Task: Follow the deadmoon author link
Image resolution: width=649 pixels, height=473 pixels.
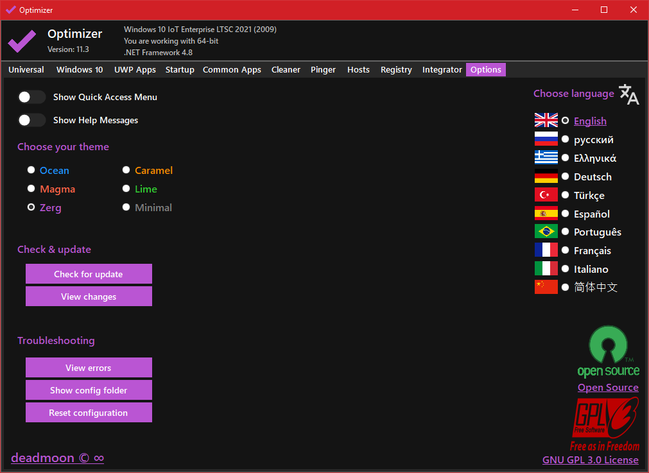Action: 57,458
